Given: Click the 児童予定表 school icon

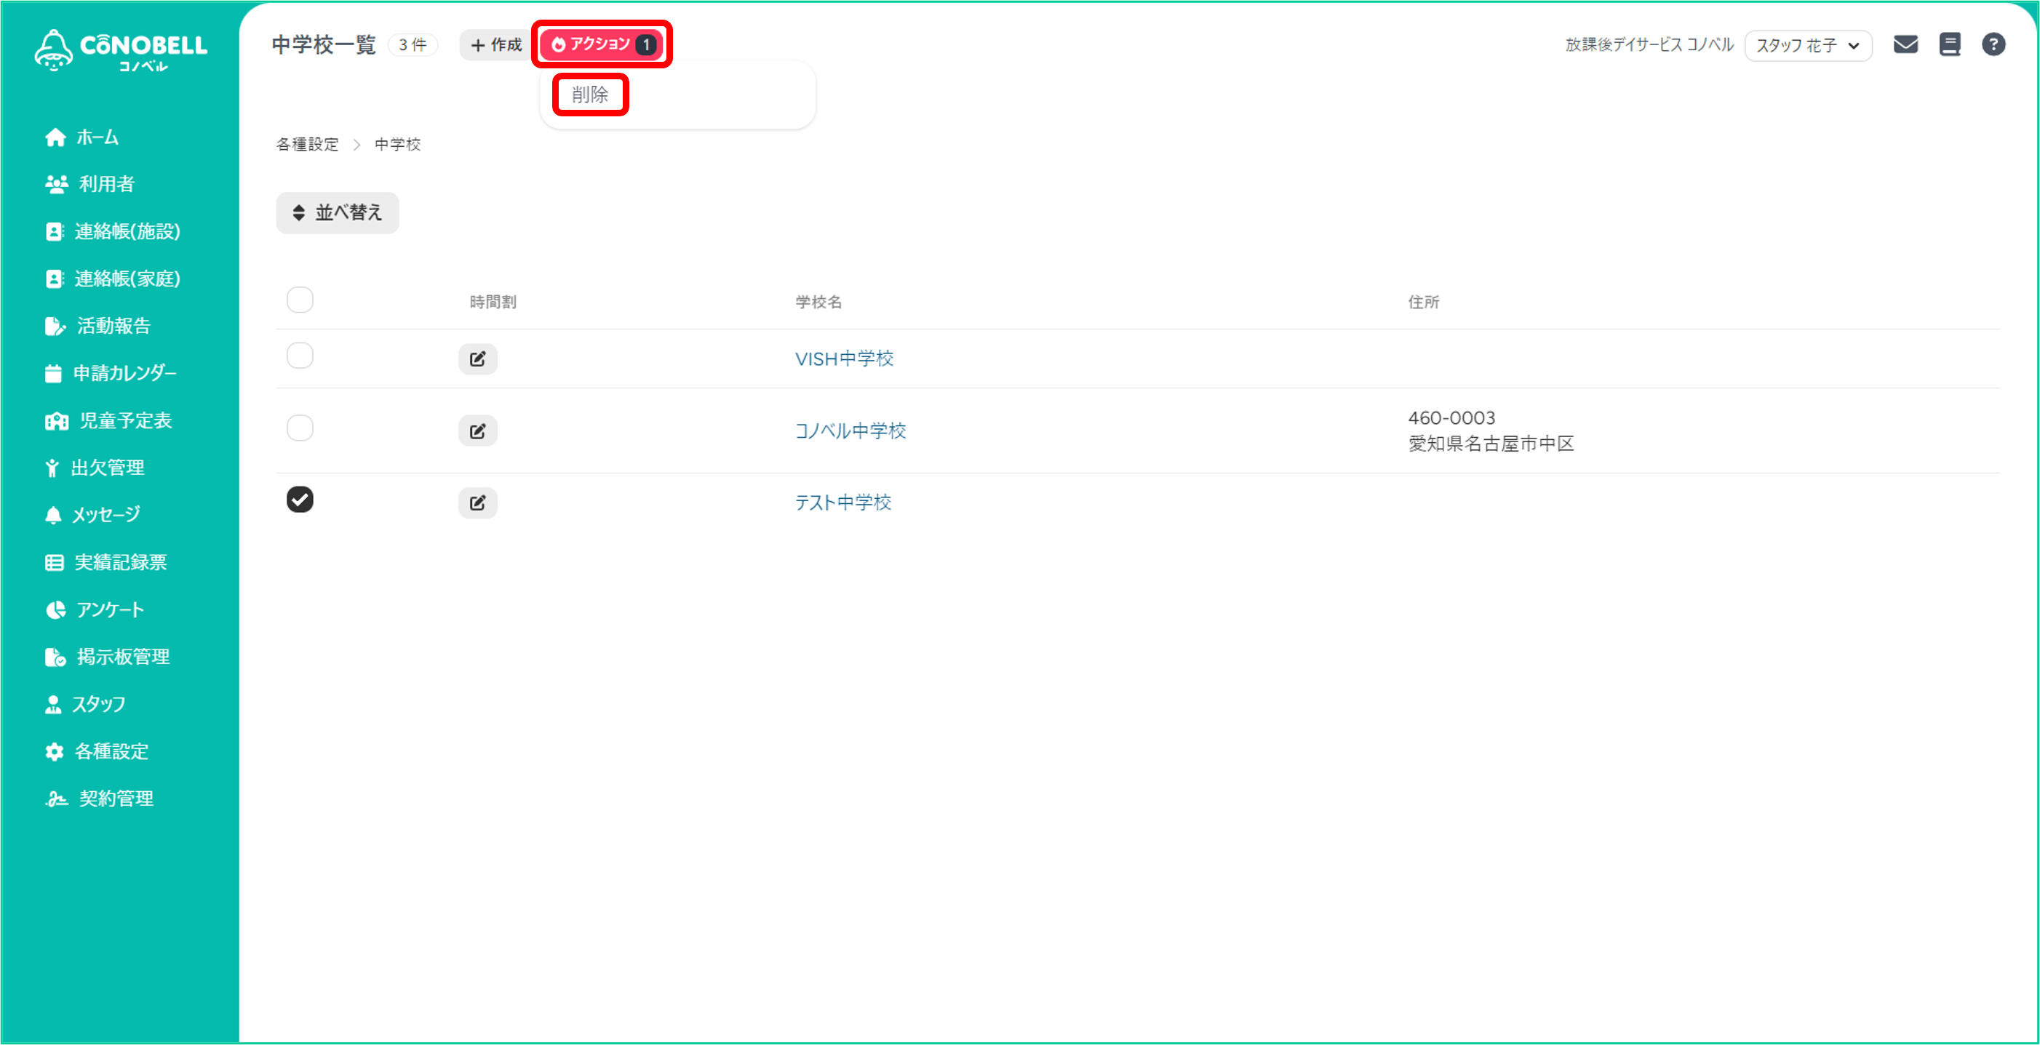Looking at the screenshot, I should [x=56, y=421].
